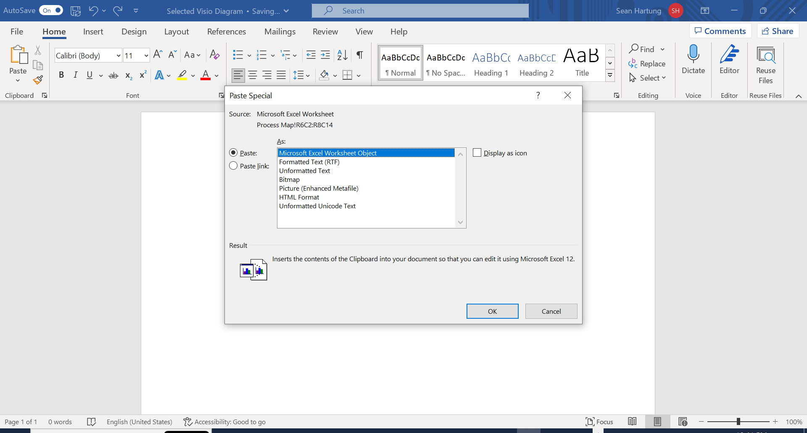
Task: Apply Strikethrough formatting
Action: 113,76
